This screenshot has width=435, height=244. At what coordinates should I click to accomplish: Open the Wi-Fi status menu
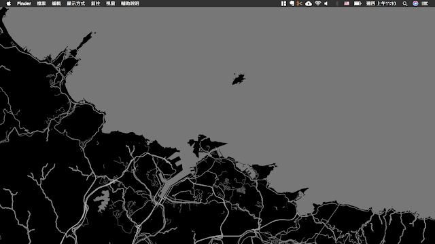pyautogui.click(x=317, y=3)
